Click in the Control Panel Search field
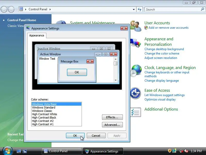This screenshot has width=206, height=155. coord(173,10)
